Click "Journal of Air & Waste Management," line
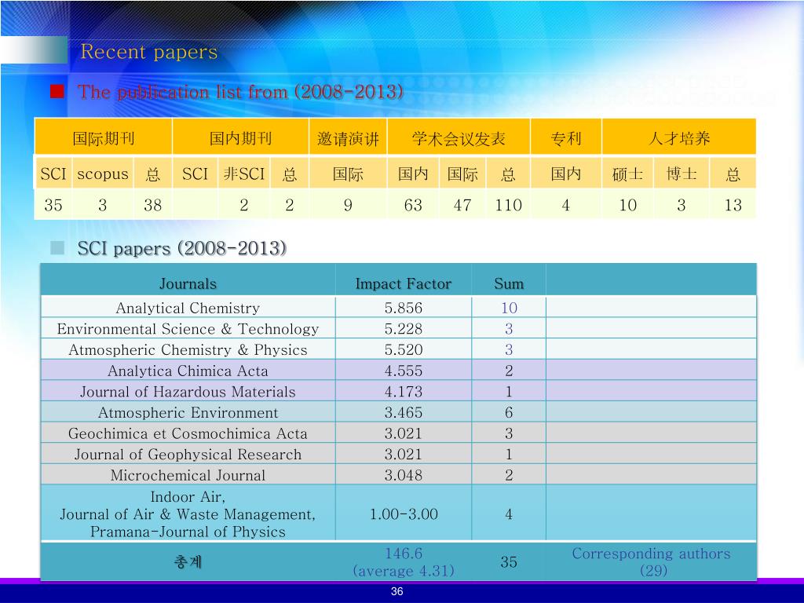This screenshot has width=804, height=603. [188, 514]
